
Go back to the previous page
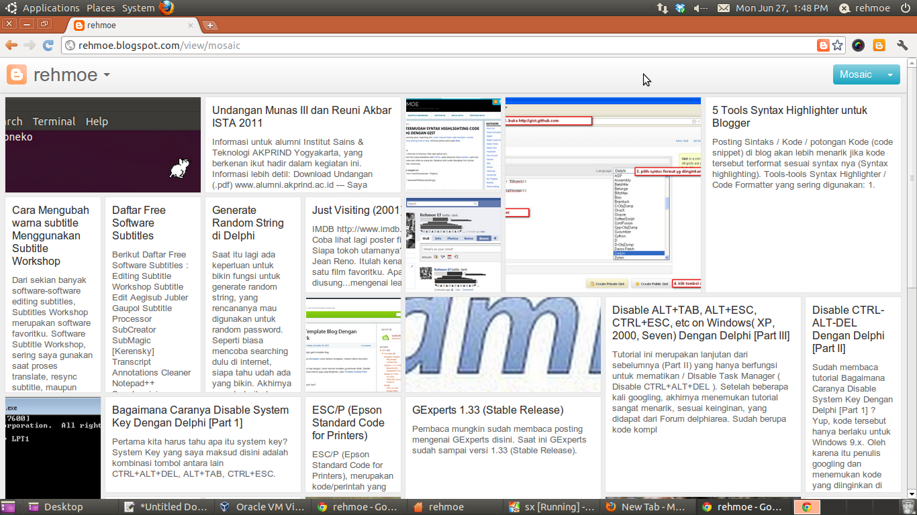pos(11,45)
